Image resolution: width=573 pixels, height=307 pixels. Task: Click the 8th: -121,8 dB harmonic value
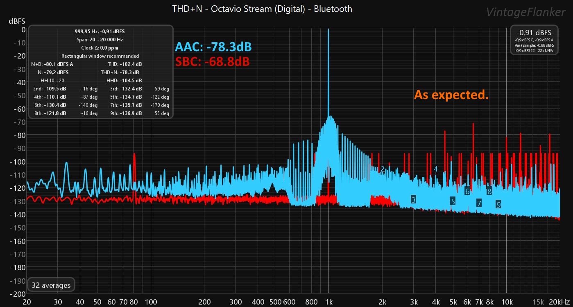[50, 113]
